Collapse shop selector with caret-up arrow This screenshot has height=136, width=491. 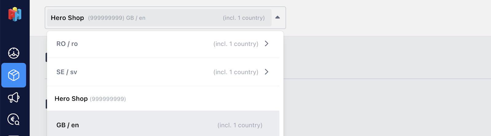277,17
